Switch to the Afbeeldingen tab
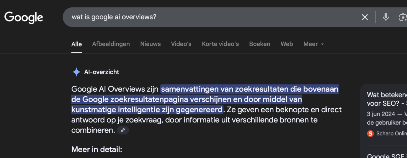The image size is (407, 158). pos(111,44)
